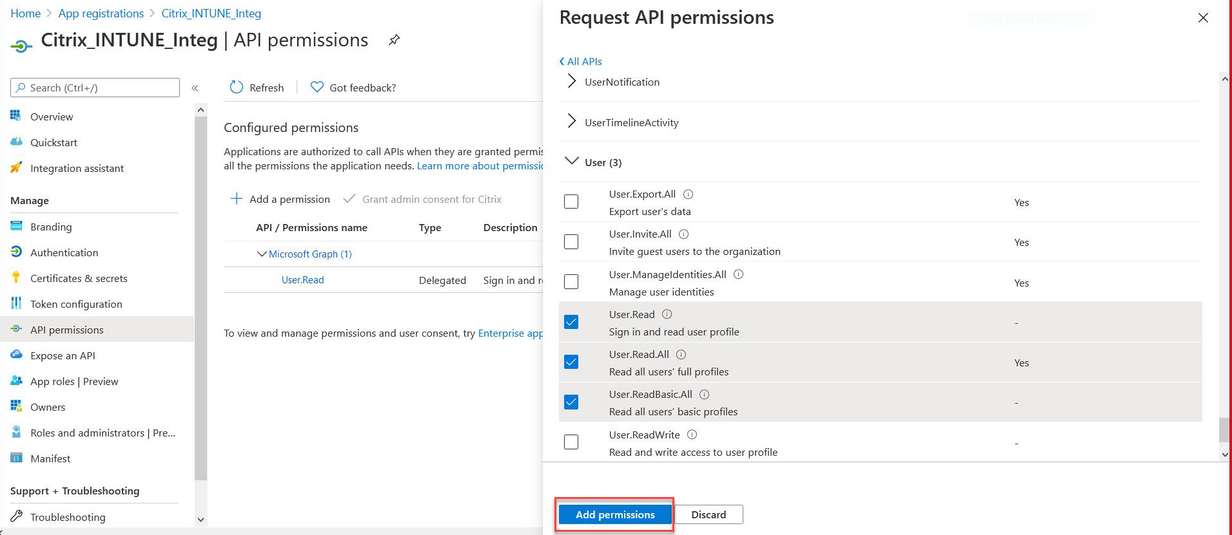The image size is (1232, 535).
Task: Uncheck the User.ReadBasic.All checkbox
Action: [571, 402]
